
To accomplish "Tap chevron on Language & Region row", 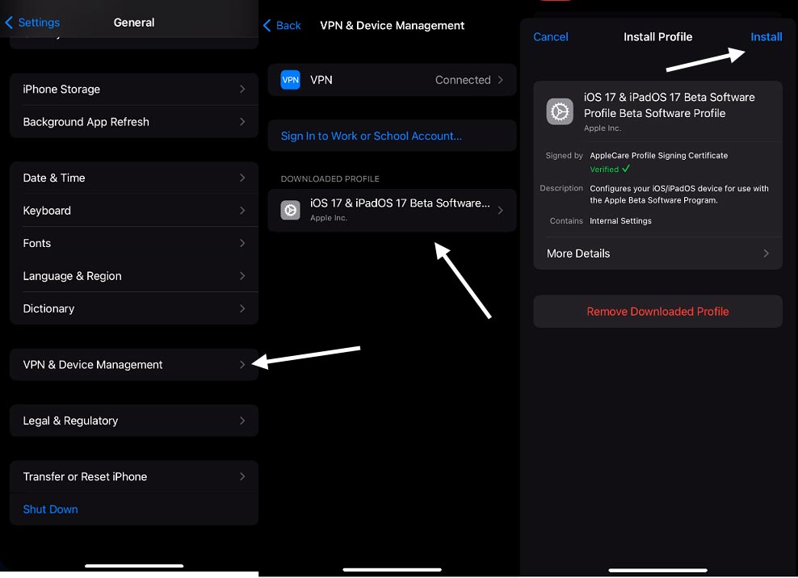I will tap(242, 275).
